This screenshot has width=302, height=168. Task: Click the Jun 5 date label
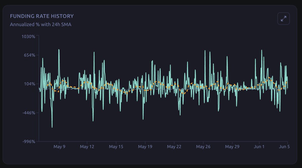click(x=284, y=147)
